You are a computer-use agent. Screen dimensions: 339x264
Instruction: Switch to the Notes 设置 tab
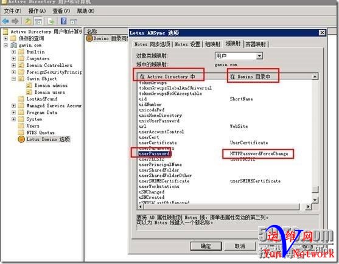click(187, 44)
